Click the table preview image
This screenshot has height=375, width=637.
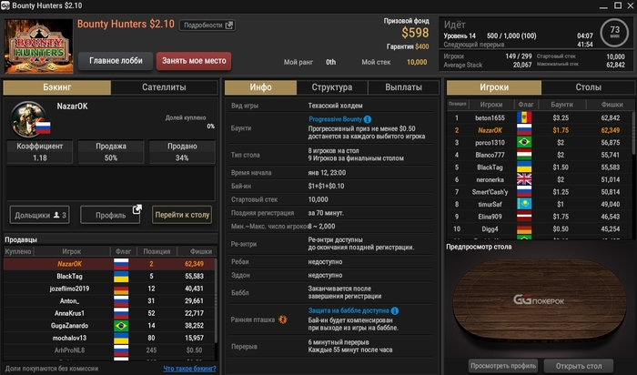[x=539, y=301]
